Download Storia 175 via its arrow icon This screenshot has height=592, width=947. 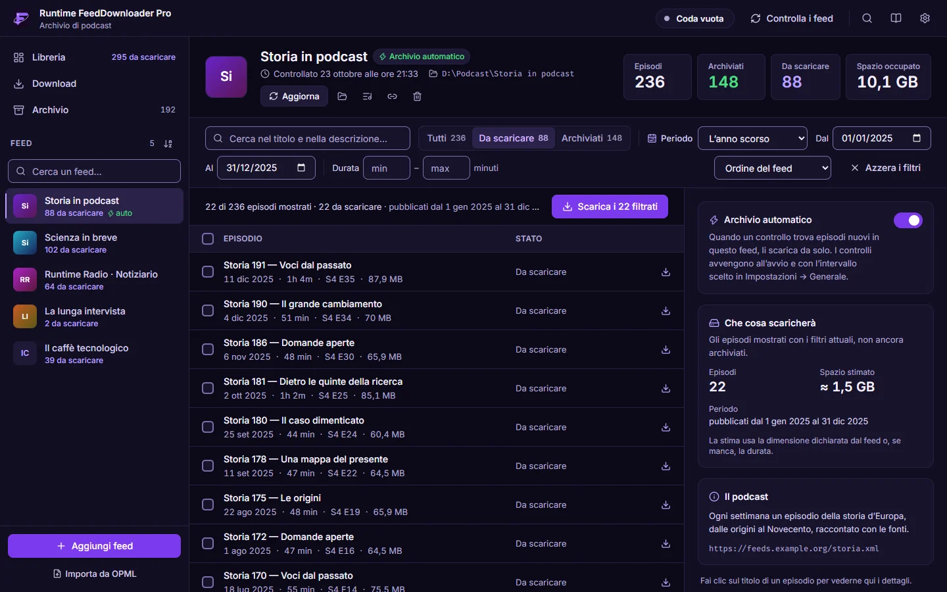point(666,505)
